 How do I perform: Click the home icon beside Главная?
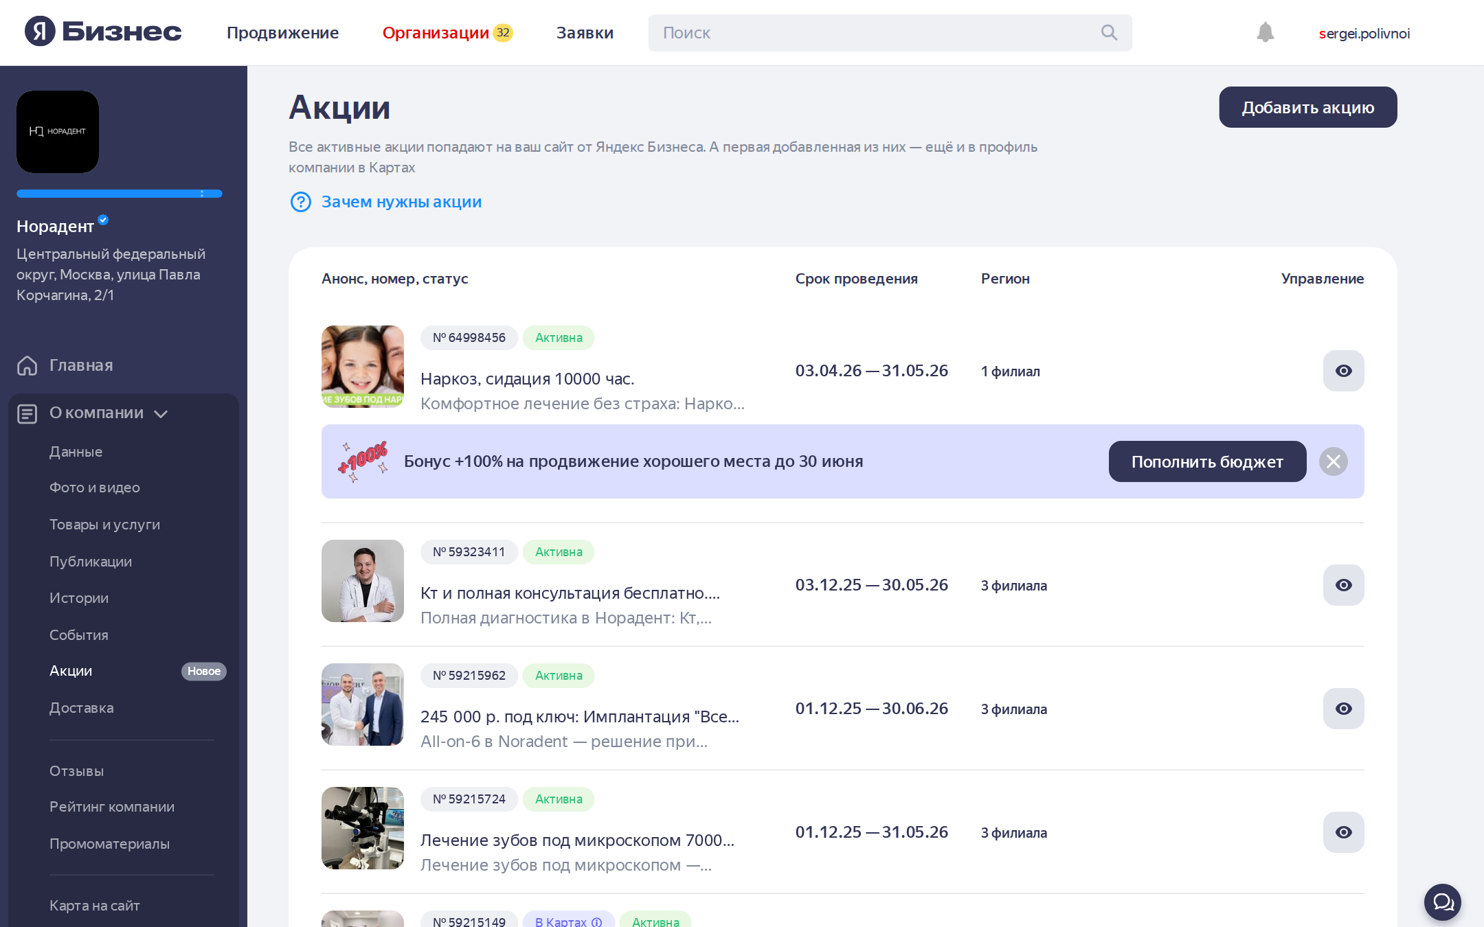27,365
